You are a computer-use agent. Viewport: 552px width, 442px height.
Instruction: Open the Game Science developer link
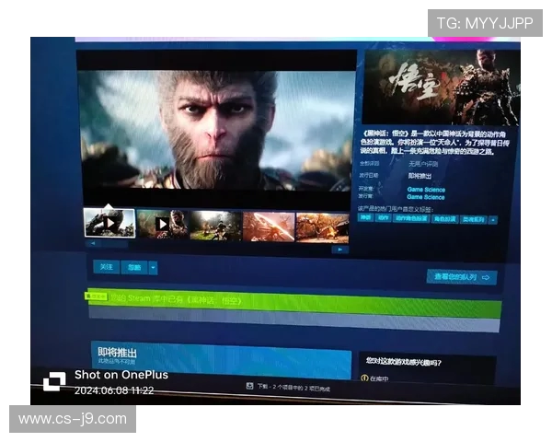426,190
